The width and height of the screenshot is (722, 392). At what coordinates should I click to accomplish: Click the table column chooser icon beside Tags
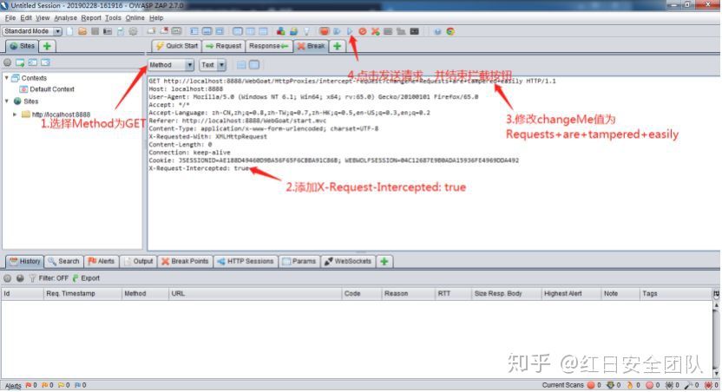[716, 293]
